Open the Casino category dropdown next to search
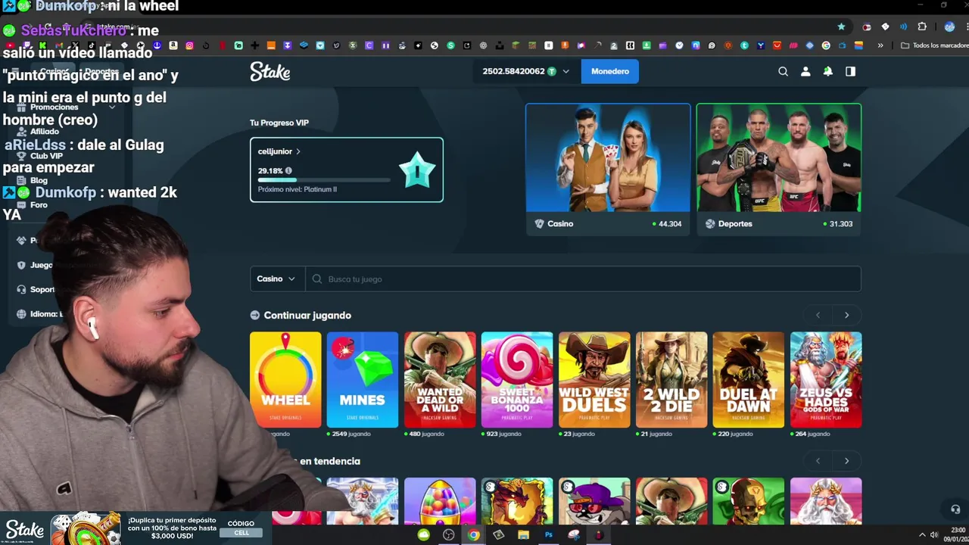The image size is (969, 545). click(277, 279)
